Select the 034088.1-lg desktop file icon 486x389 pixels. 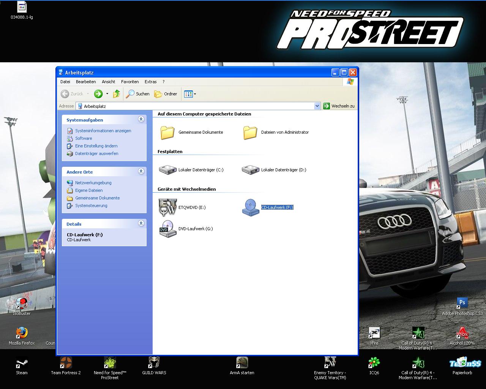[22, 7]
